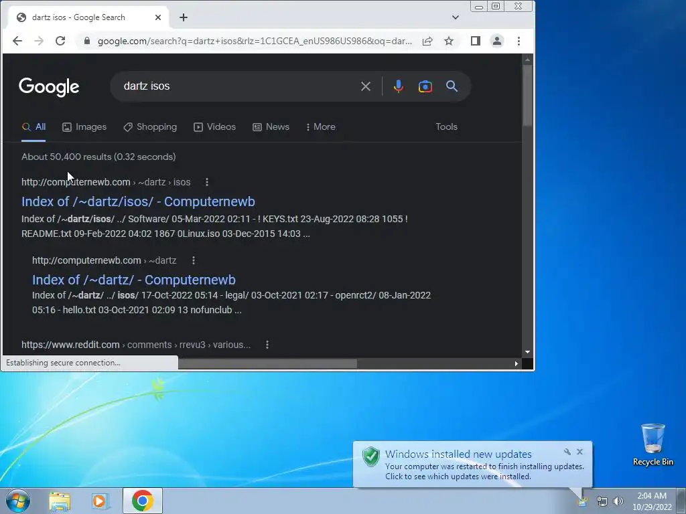Image resolution: width=686 pixels, height=514 pixels.
Task: Open options for computernewb ~dartz isos result
Action: point(207,182)
